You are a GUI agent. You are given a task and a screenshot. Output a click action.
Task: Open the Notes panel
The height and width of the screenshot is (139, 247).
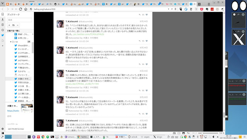coord(3,25)
